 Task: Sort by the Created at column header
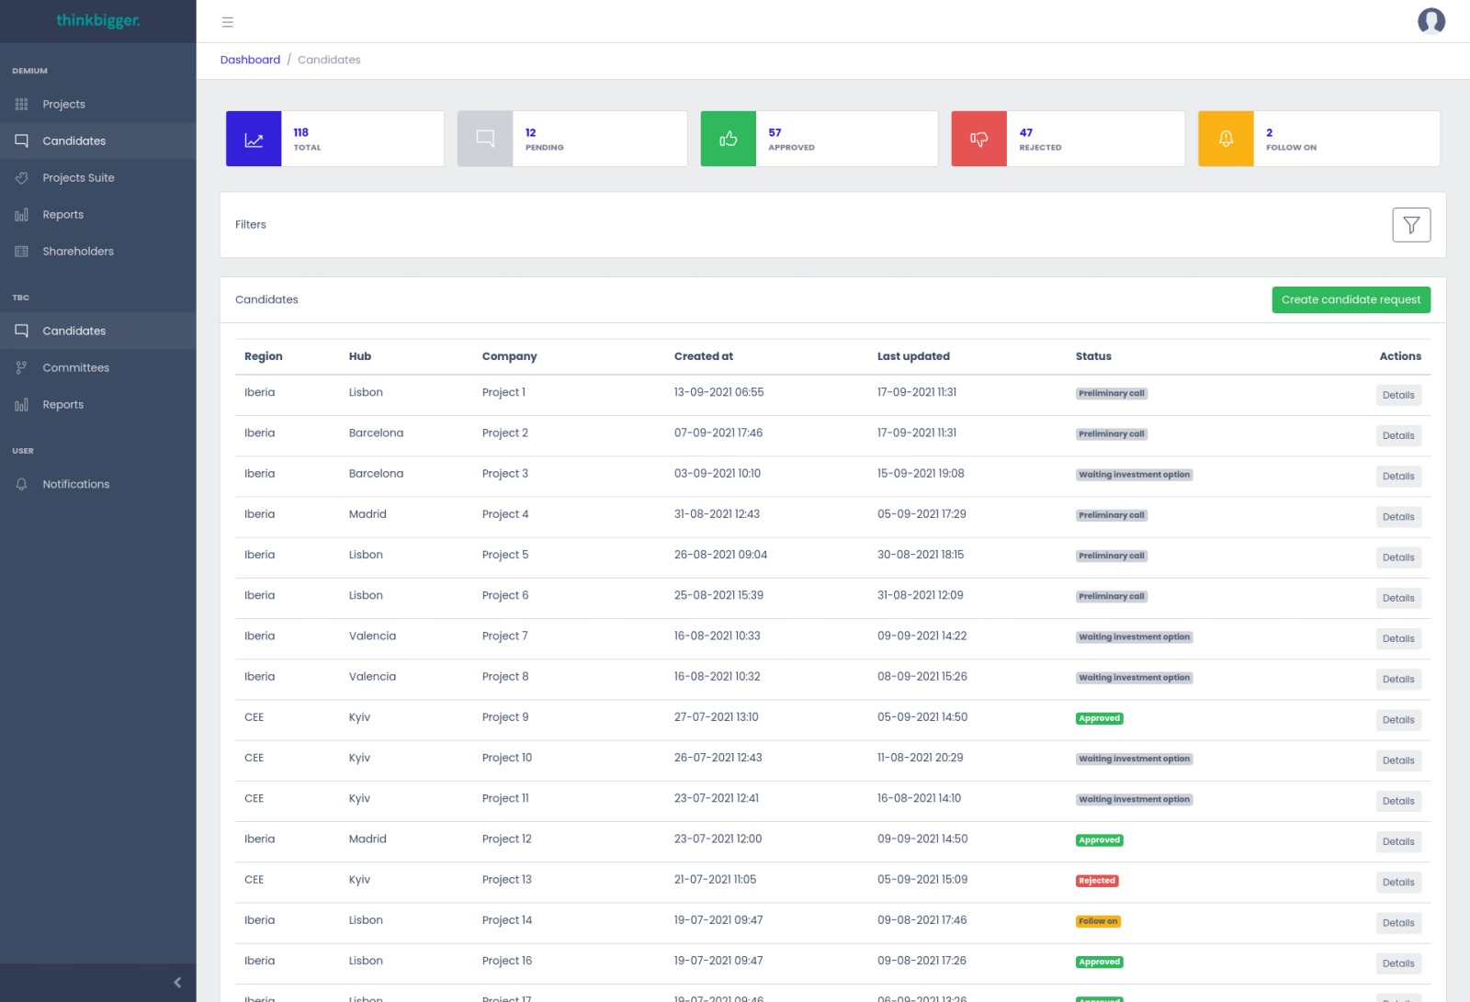[x=703, y=357]
